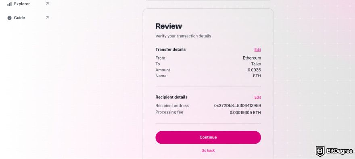Select the recipient address 0x372Db8...5306412959
This screenshot has width=355, height=159.
point(238,105)
